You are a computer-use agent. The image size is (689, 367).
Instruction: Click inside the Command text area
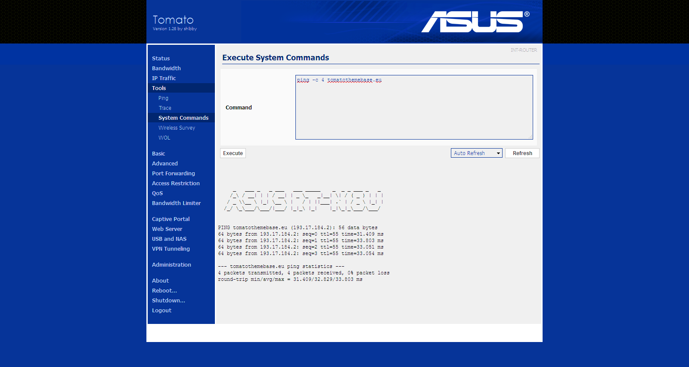click(x=414, y=107)
